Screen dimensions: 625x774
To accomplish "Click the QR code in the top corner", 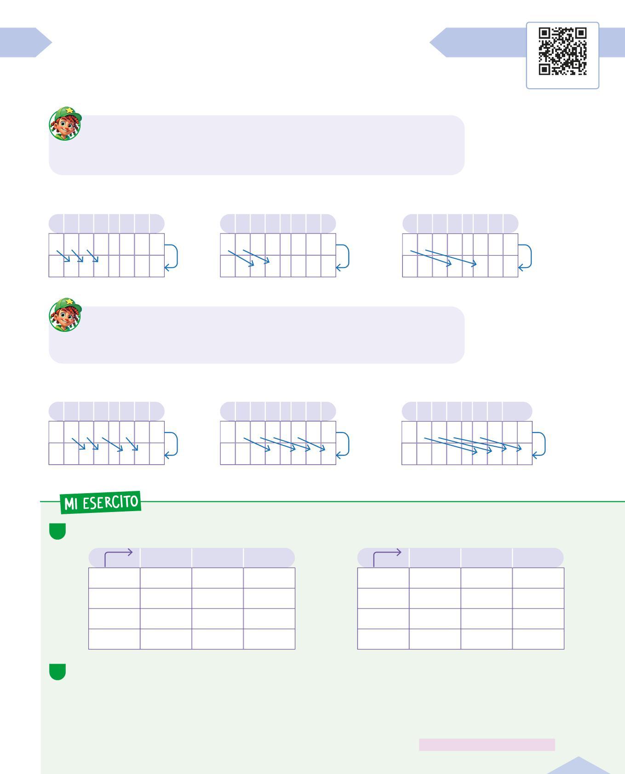I will [x=562, y=51].
